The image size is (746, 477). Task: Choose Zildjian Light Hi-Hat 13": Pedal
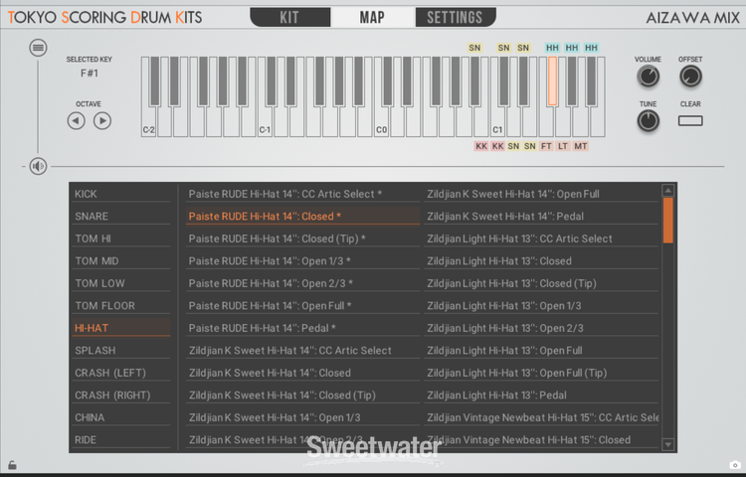pyautogui.click(x=541, y=395)
